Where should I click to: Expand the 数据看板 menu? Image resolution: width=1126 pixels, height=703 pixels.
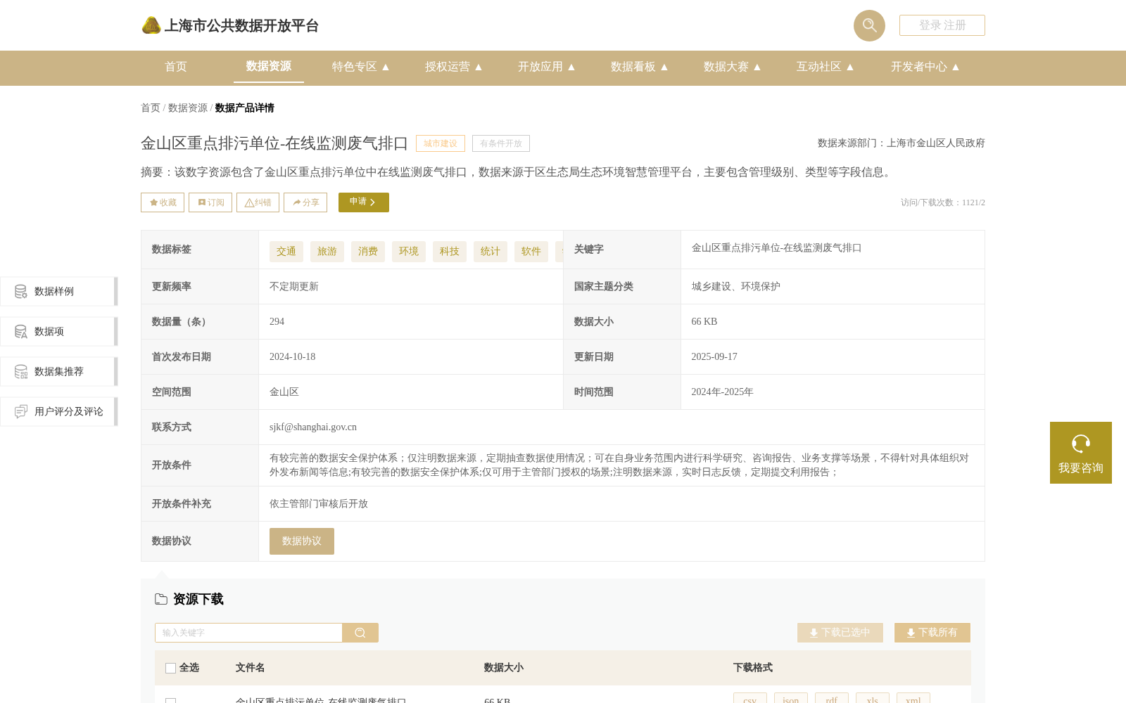pyautogui.click(x=640, y=67)
